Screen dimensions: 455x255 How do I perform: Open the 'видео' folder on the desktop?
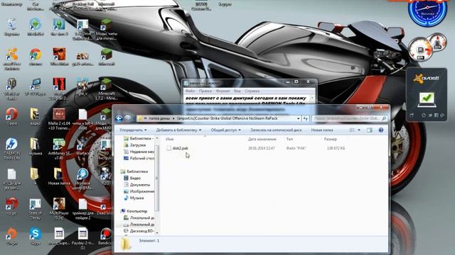36,116
